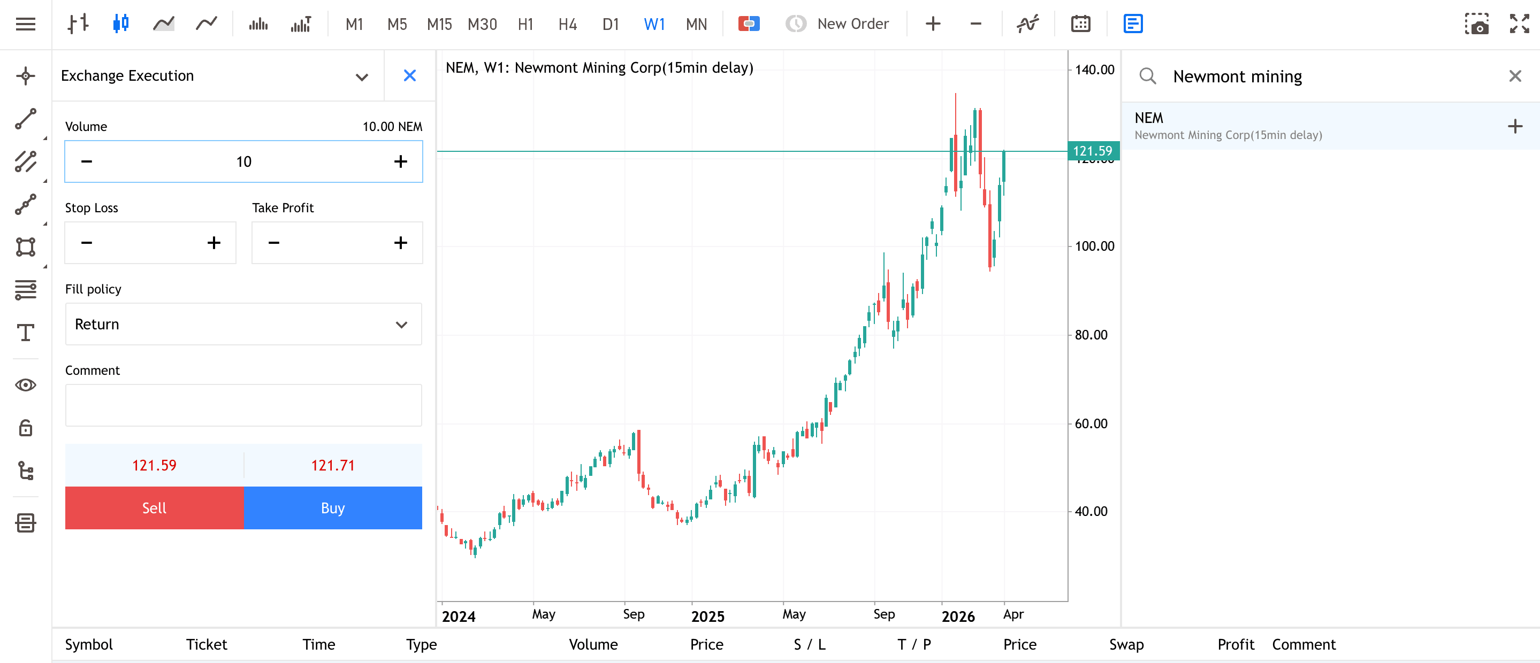This screenshot has height=663, width=1540.
Task: Open the stacked layers icon in sidebar
Action: pyautogui.click(x=26, y=523)
